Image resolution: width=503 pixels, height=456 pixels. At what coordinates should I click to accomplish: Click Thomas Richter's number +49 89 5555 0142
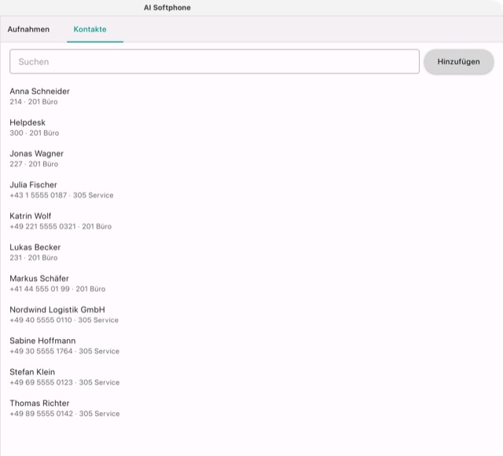(42, 414)
